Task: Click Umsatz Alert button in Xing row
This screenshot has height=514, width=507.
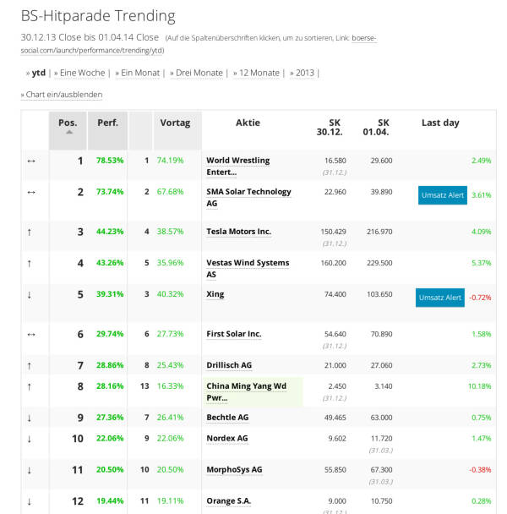Action: pyautogui.click(x=439, y=298)
